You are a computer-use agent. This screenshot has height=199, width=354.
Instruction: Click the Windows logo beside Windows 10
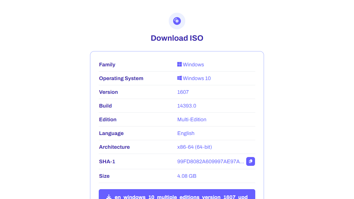point(180,78)
